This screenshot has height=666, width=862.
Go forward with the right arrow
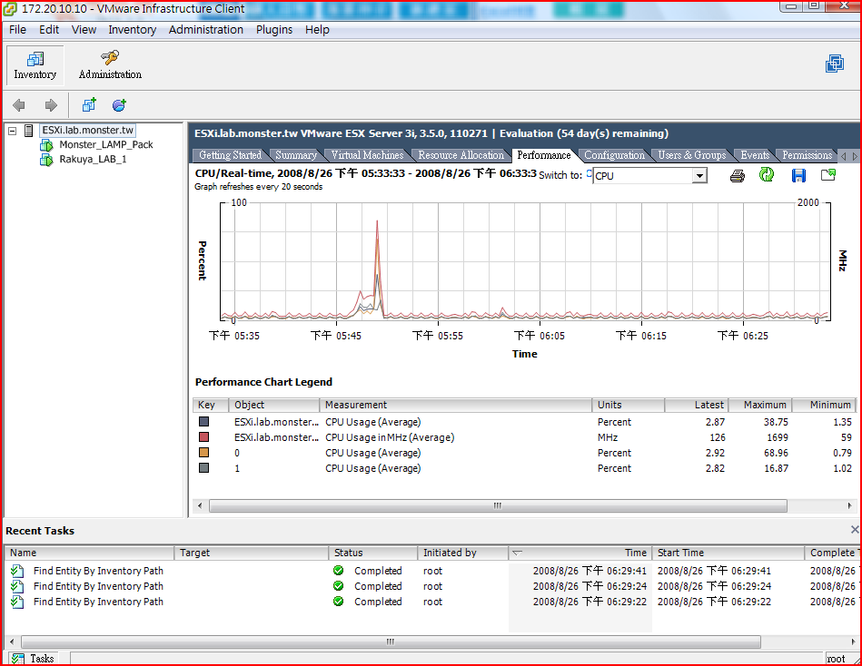pyautogui.click(x=51, y=105)
